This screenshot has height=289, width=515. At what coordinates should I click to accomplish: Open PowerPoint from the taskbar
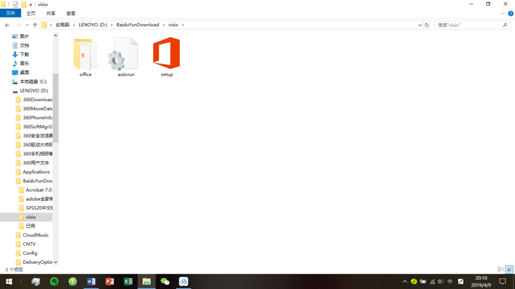pos(109,281)
